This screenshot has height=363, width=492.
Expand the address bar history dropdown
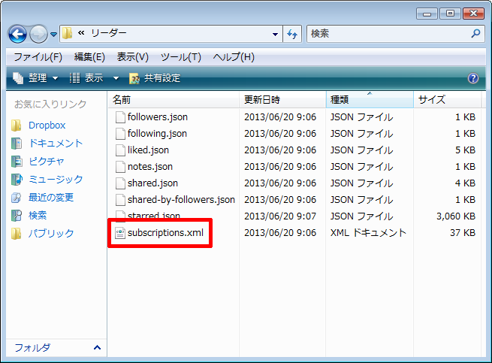[275, 35]
